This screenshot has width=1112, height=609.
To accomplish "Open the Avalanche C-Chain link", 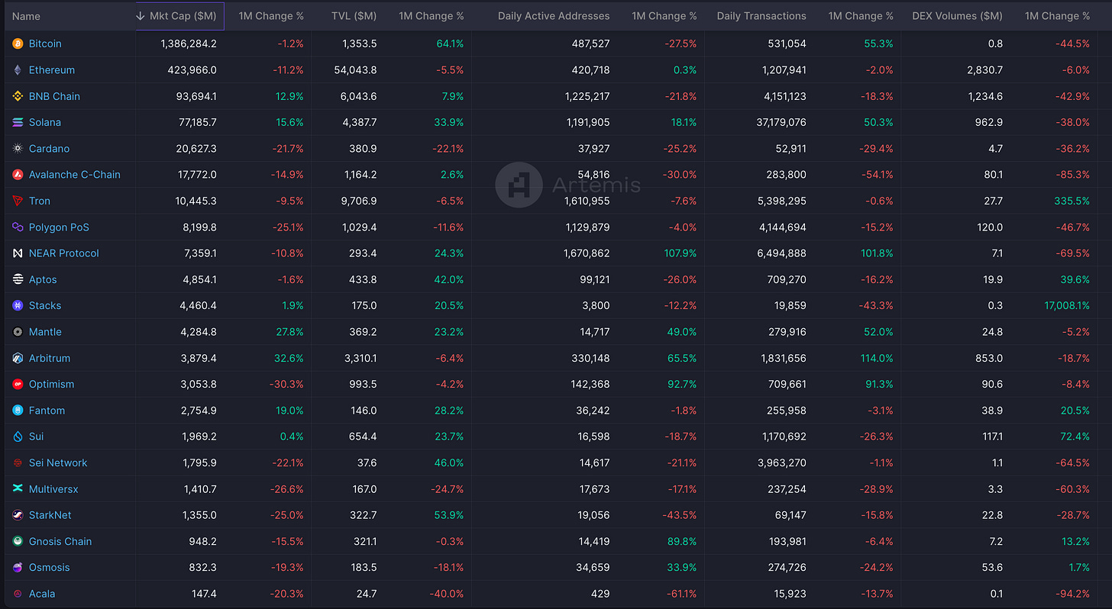I will click(75, 175).
